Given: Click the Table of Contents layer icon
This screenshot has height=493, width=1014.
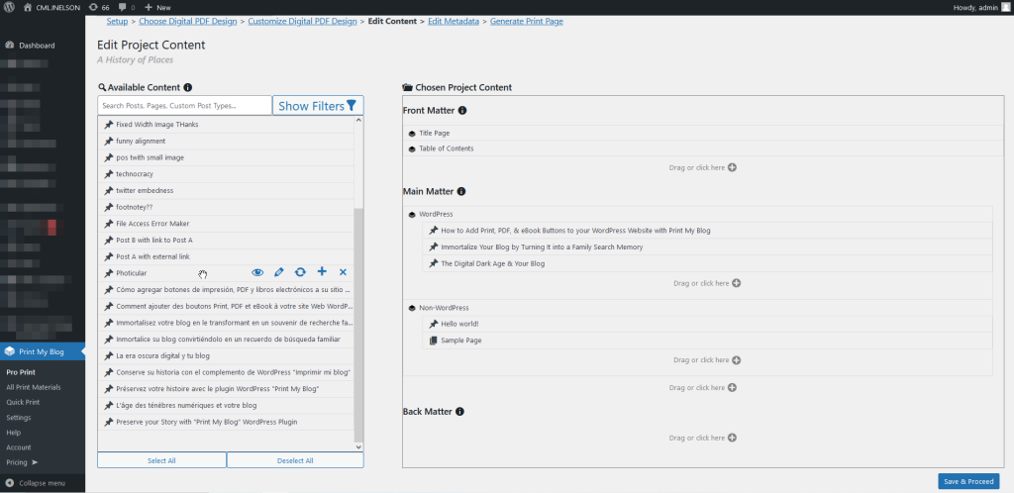Looking at the screenshot, I should pos(412,148).
